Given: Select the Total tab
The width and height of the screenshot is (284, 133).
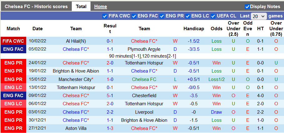Looking at the screenshot, I should pyautogui.click(x=81, y=7).
